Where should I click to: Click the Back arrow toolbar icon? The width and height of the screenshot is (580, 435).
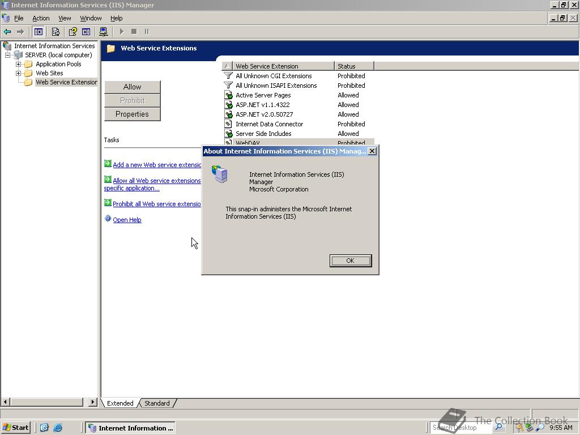[7, 32]
